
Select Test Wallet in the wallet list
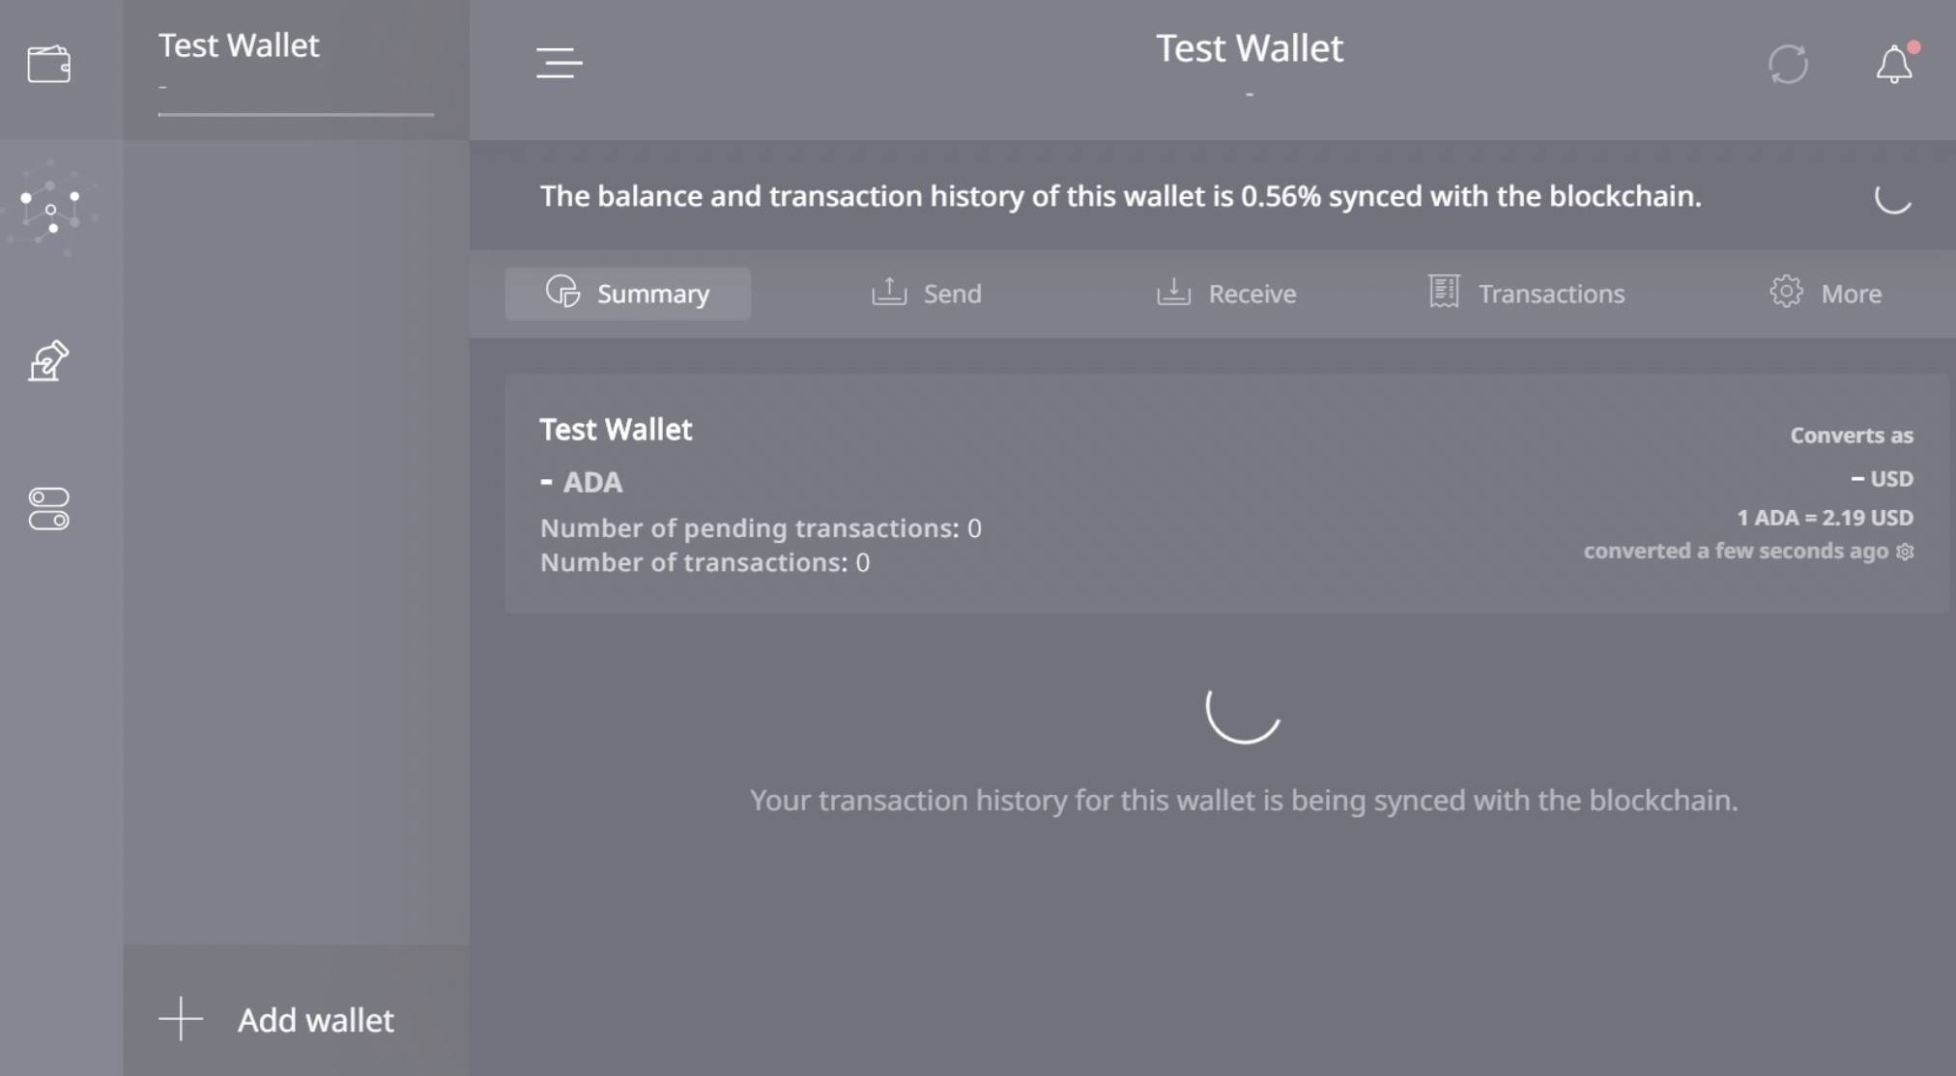[x=296, y=70]
